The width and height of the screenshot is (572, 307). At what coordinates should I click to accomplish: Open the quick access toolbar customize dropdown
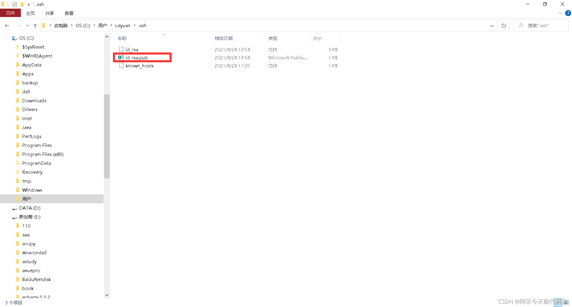pyautogui.click(x=29, y=4)
